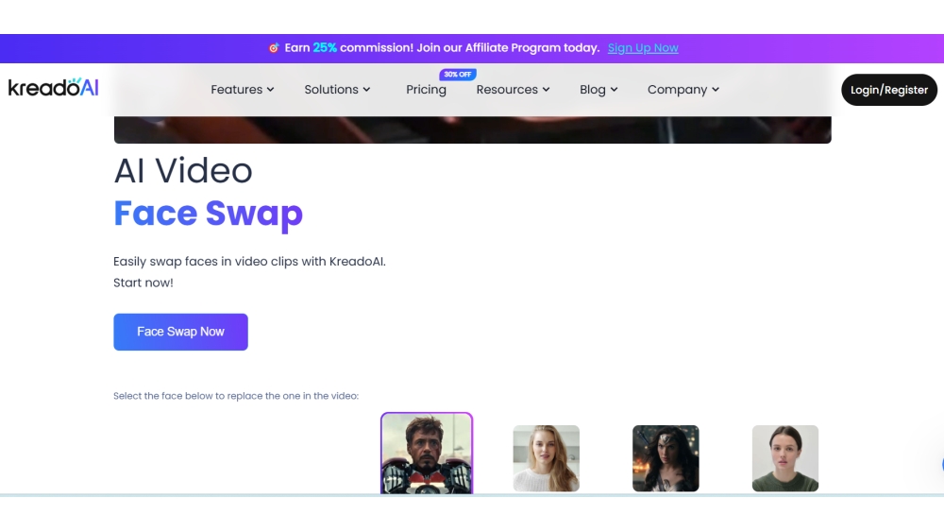Open the Resources menu
This screenshot has width=944, height=532.
pyautogui.click(x=513, y=90)
